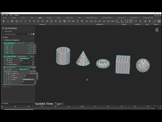Click the sphere lattice body in the viewport
Viewport: 162px width, 122px height.
pos(143,65)
